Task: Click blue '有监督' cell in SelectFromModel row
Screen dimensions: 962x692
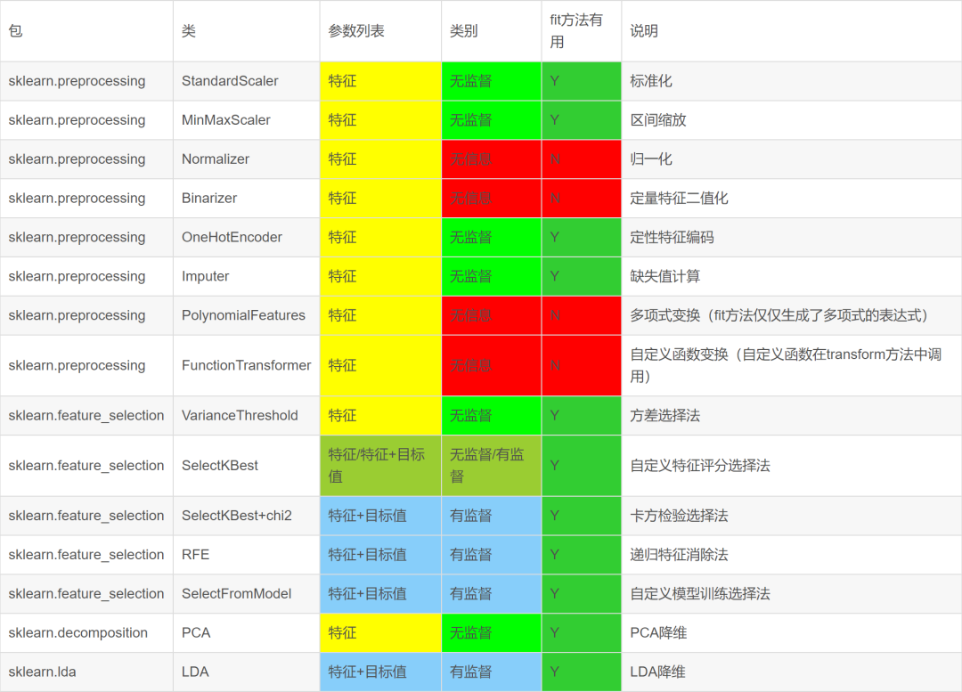Action: [492, 594]
